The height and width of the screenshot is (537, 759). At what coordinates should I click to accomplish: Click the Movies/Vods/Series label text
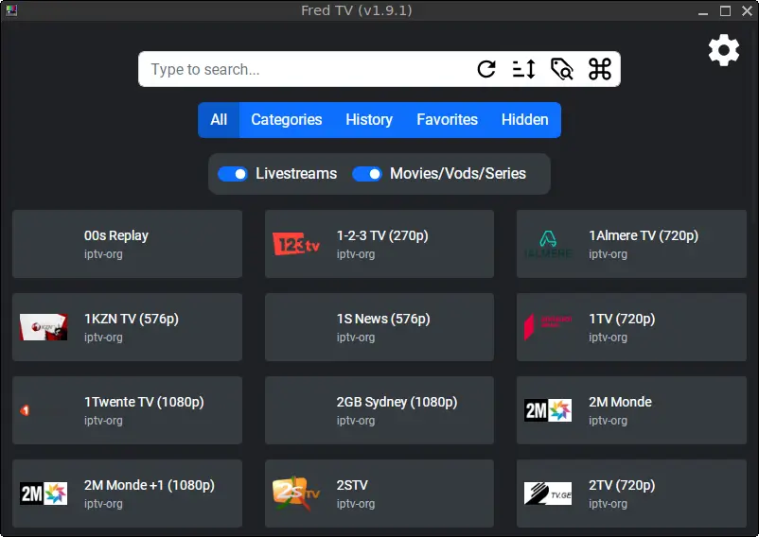pyautogui.click(x=458, y=174)
